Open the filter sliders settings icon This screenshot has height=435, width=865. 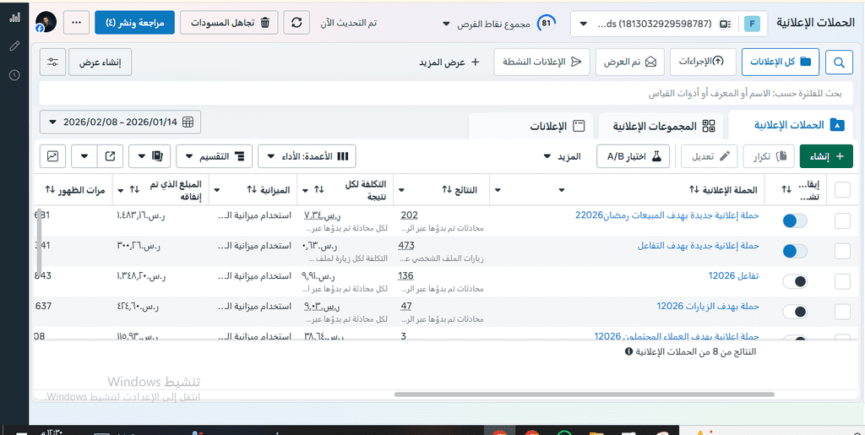coord(53,62)
